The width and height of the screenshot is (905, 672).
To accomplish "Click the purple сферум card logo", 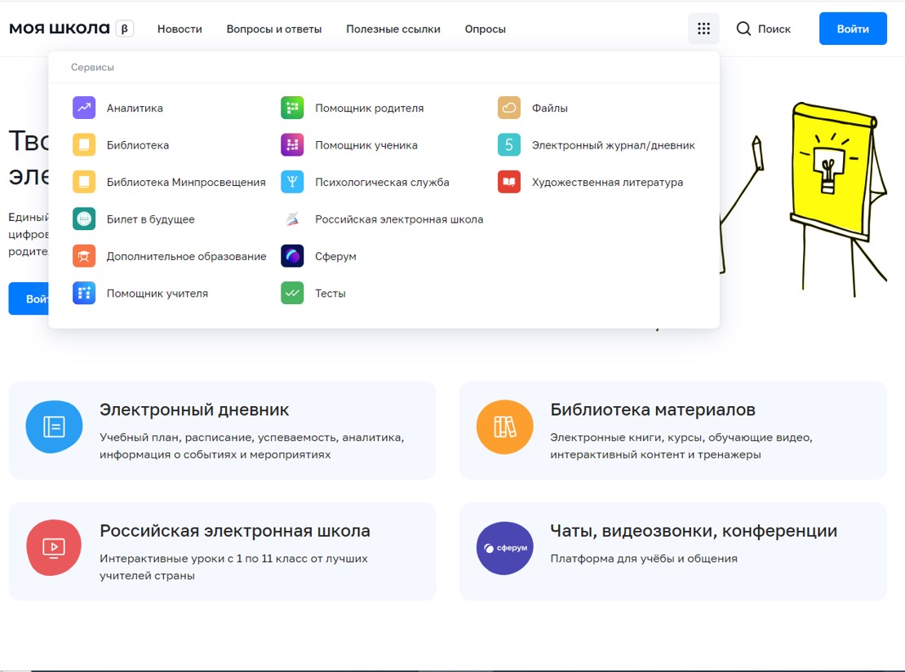I will 504,548.
